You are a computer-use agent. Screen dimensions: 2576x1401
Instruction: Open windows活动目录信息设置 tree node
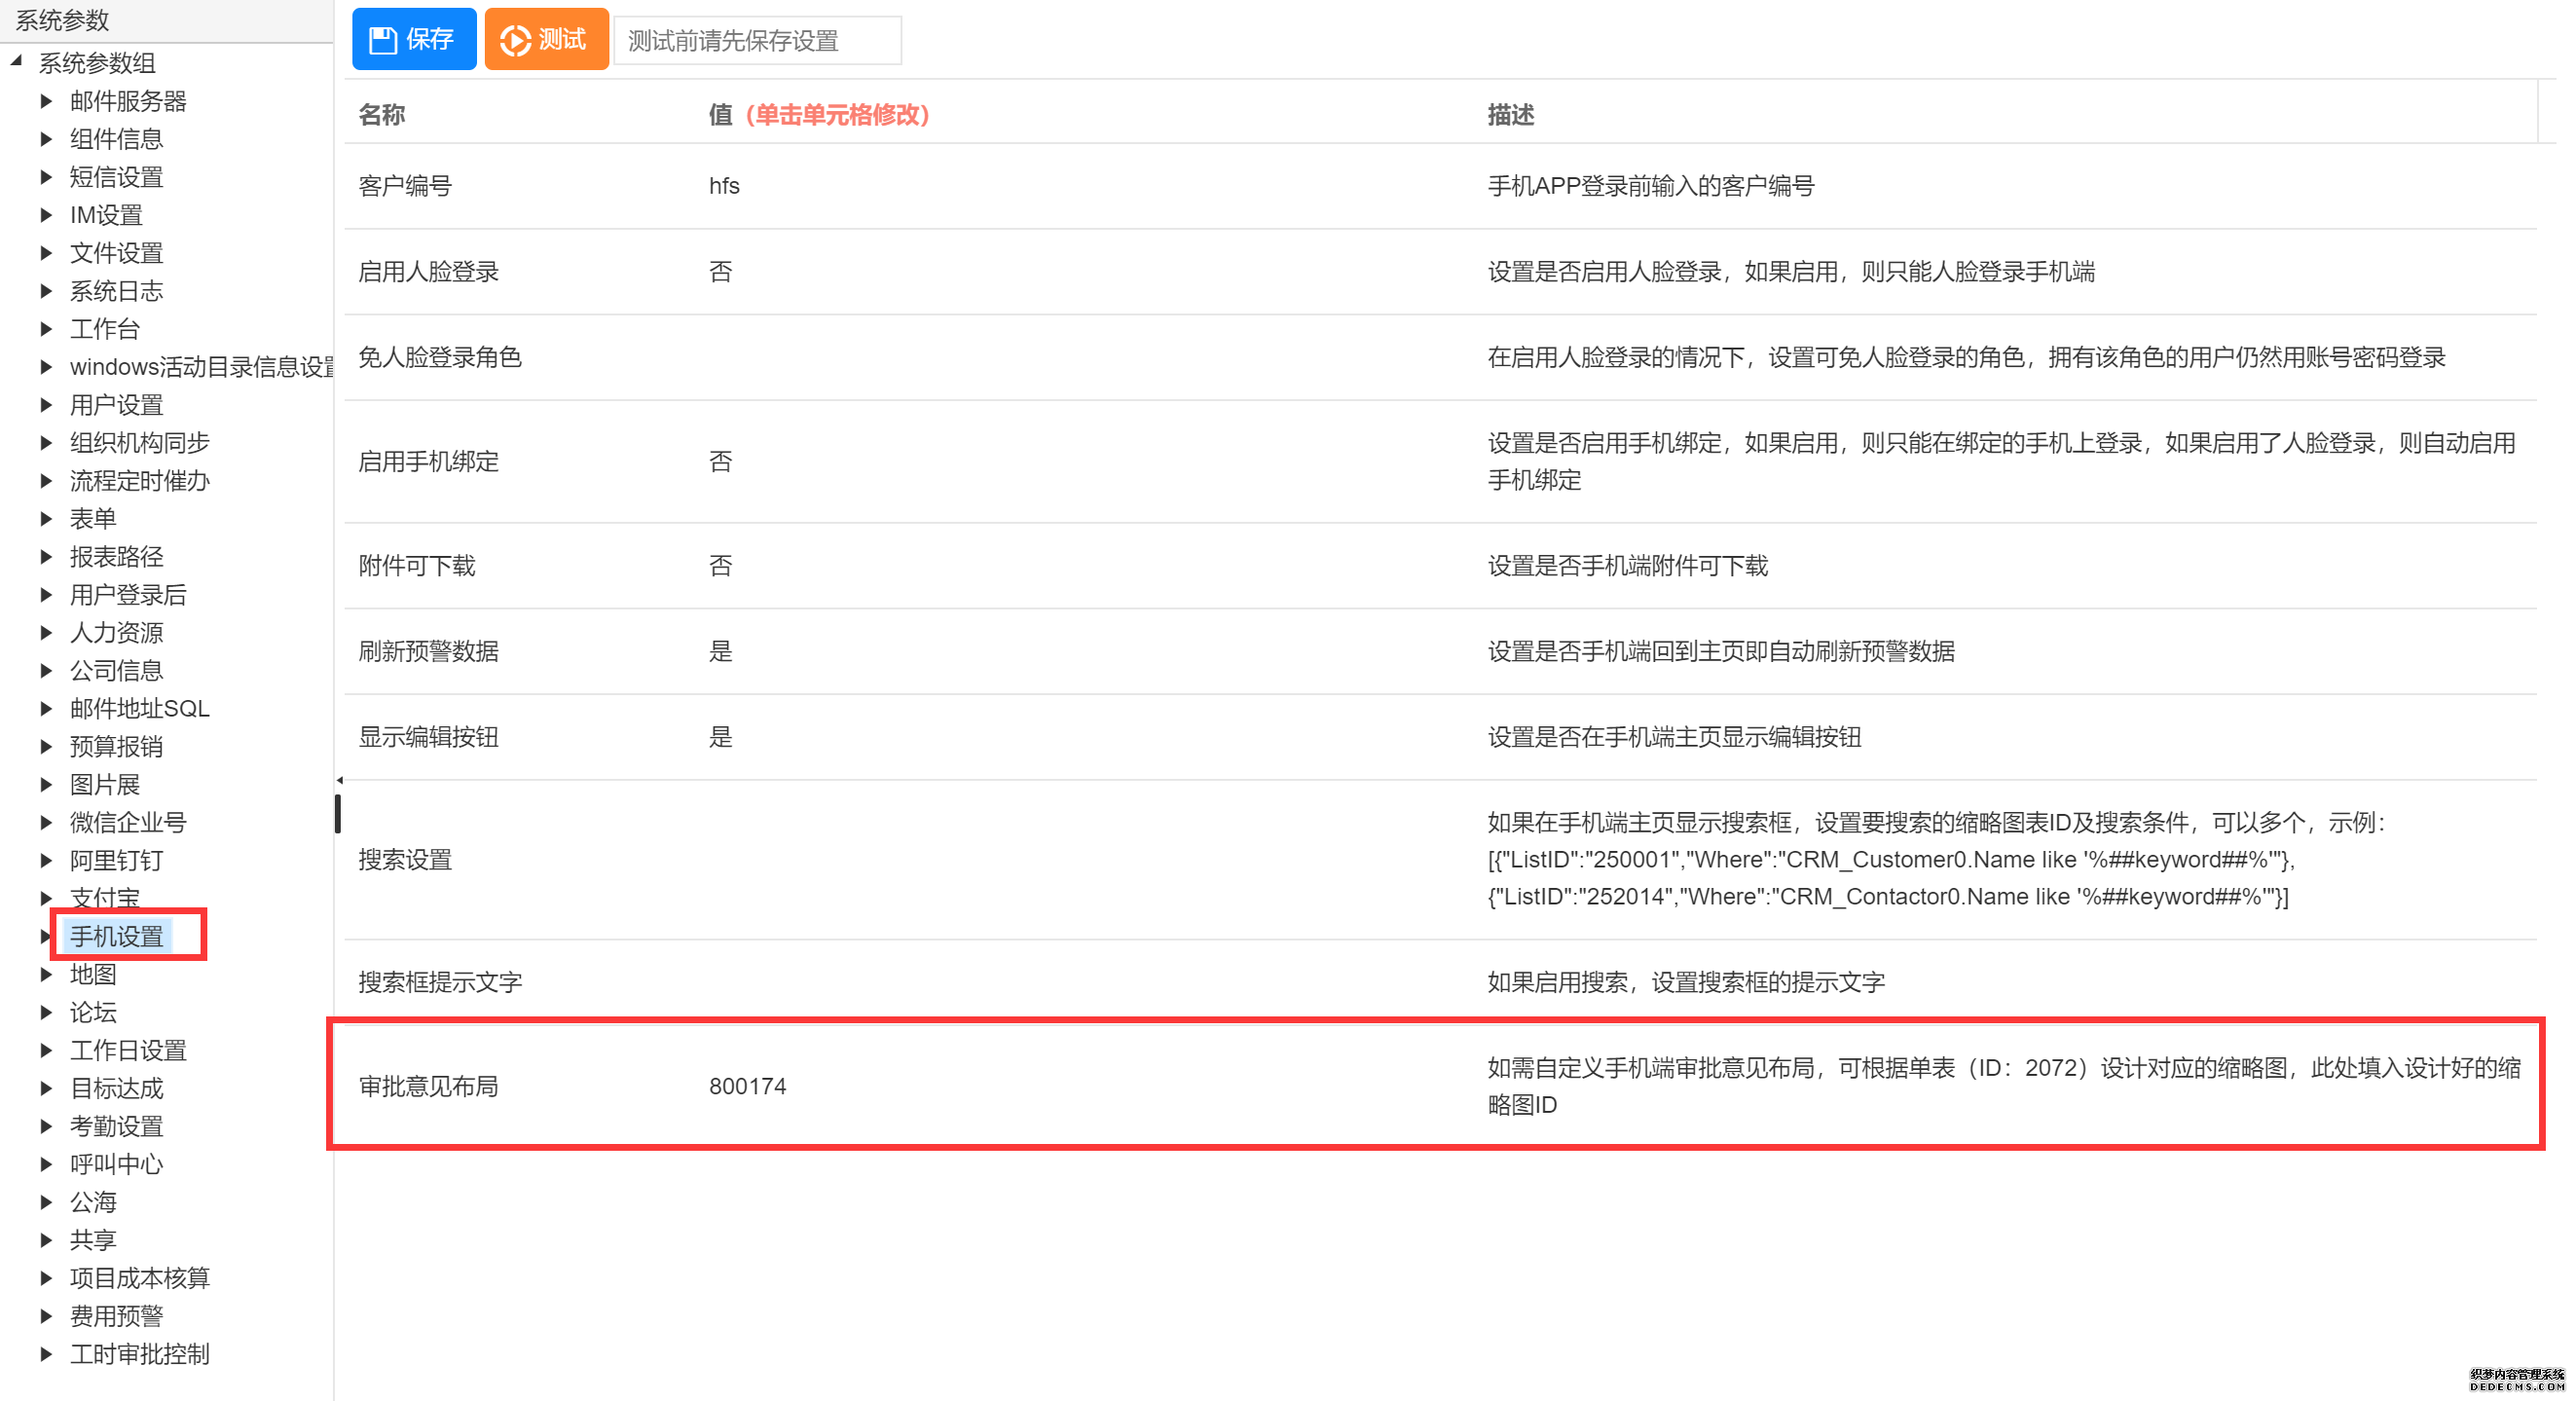[201, 367]
